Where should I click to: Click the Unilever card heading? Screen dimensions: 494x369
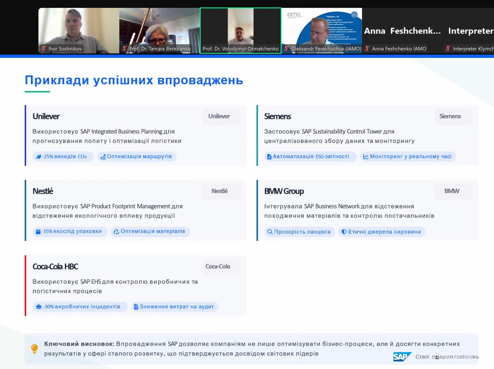[x=46, y=116]
